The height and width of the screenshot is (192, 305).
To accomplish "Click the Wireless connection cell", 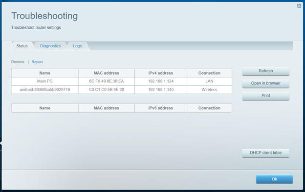I will pyautogui.click(x=209, y=90).
